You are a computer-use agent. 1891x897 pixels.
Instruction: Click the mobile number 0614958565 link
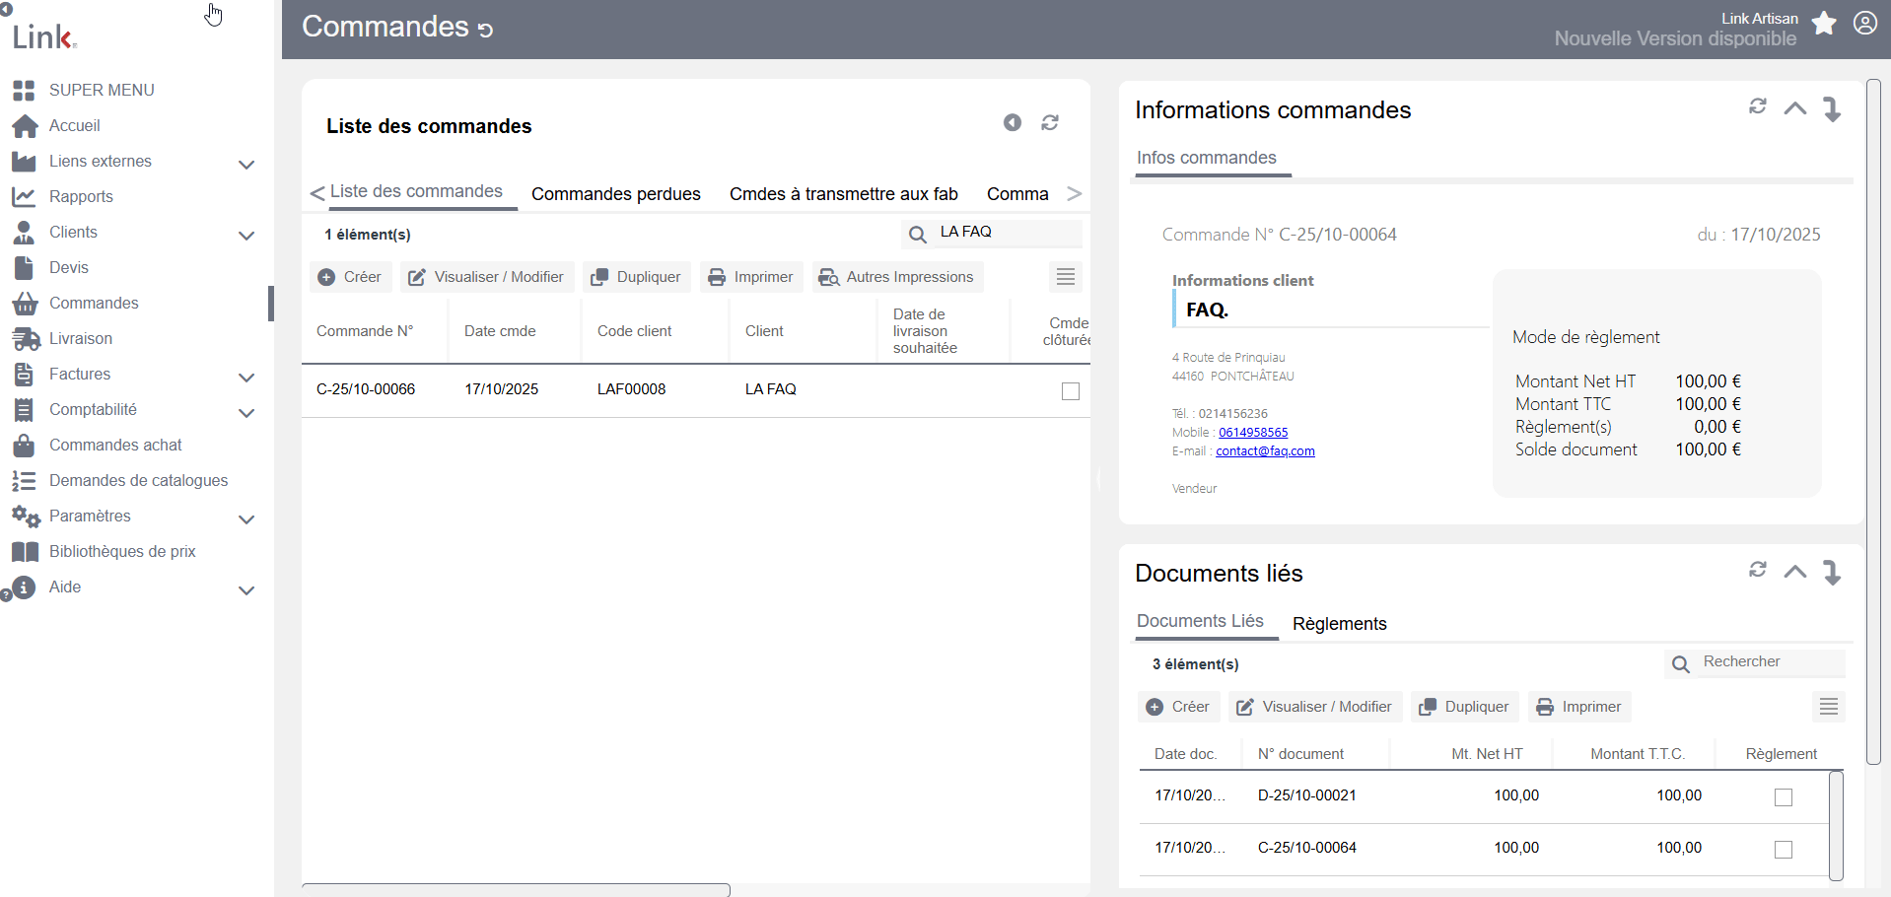1253,433
